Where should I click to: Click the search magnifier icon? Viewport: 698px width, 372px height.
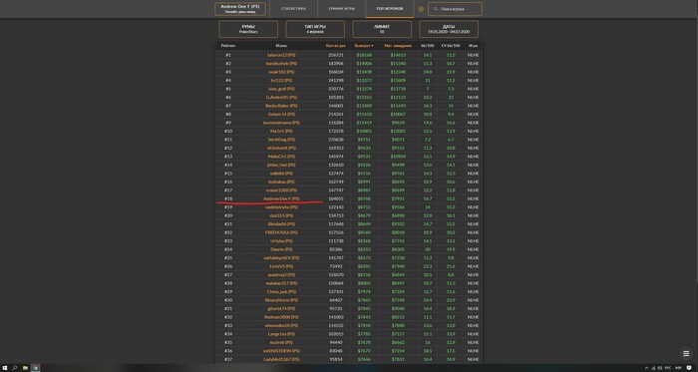point(436,9)
